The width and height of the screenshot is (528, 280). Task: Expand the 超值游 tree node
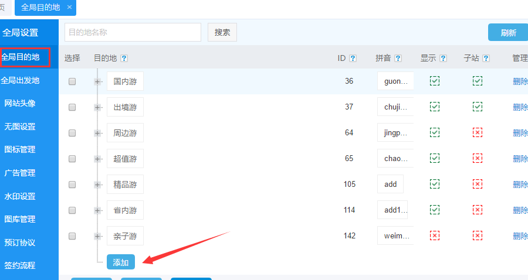pyautogui.click(x=97, y=159)
